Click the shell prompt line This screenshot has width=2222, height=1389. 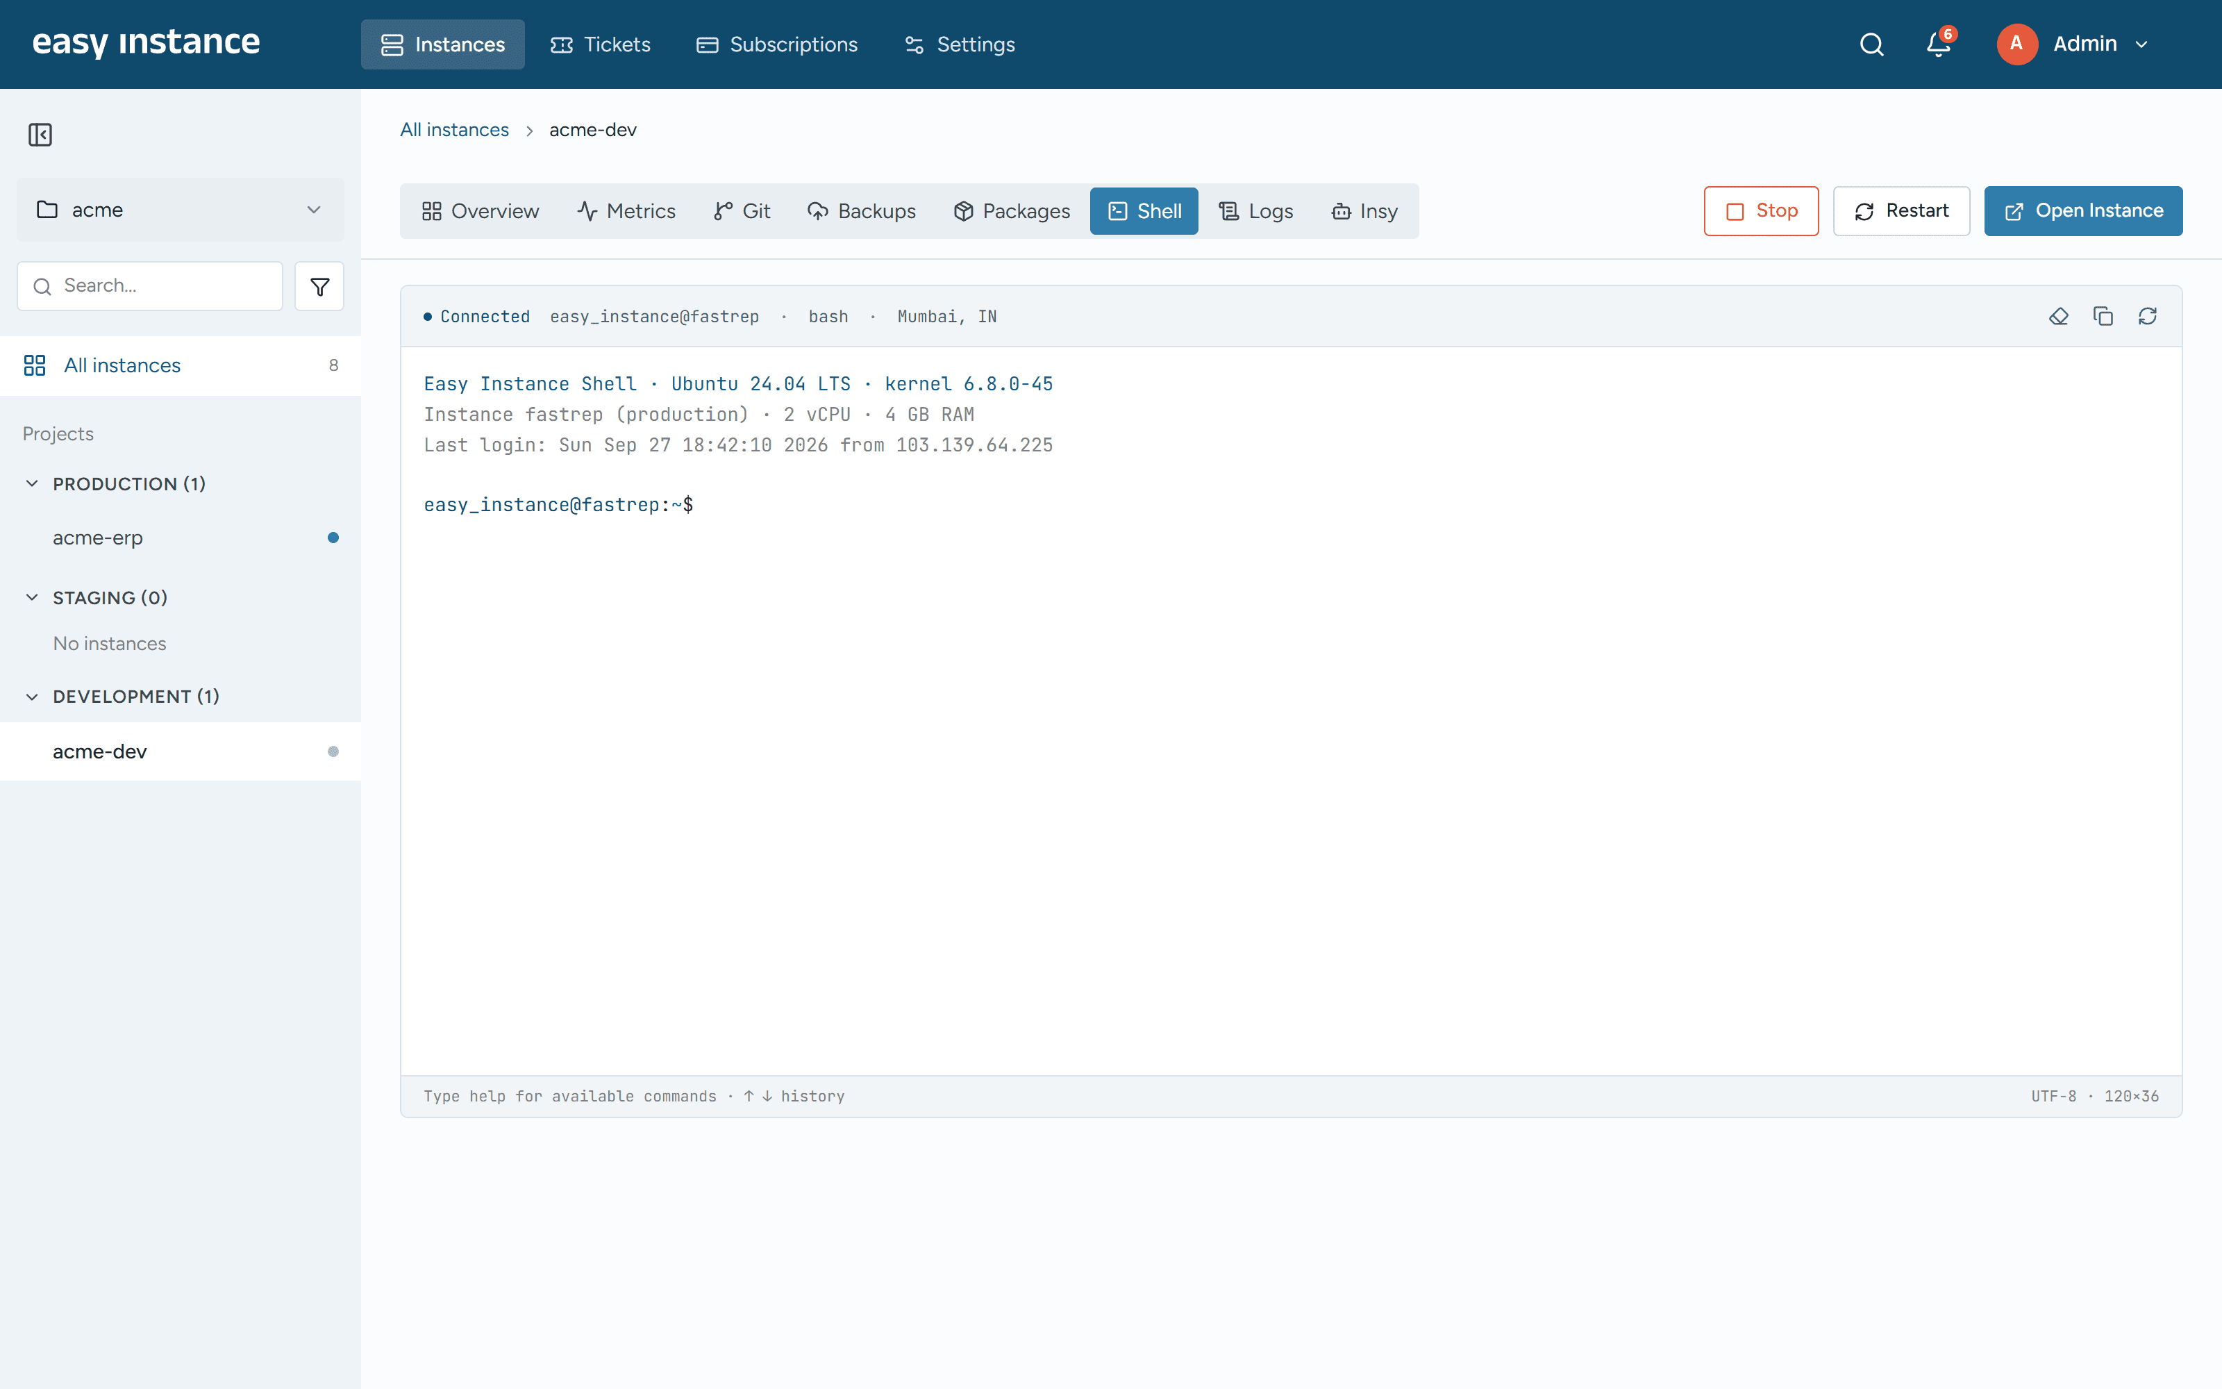(558, 506)
